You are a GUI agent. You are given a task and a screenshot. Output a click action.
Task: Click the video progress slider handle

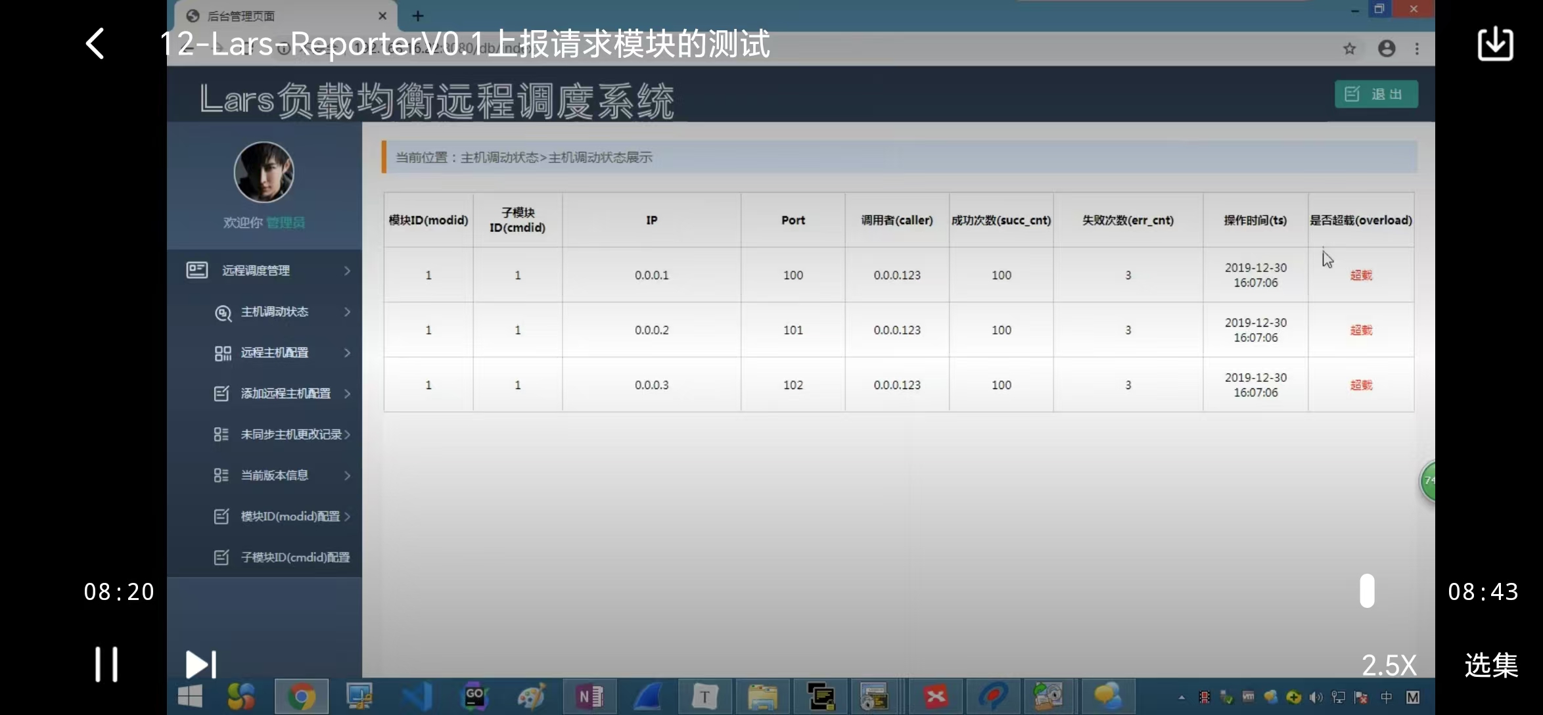tap(1367, 591)
